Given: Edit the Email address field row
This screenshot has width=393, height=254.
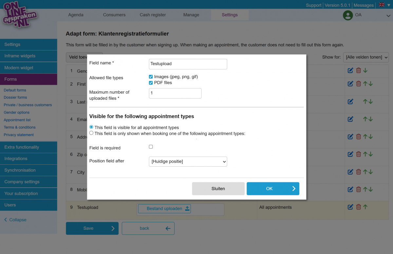Looking at the screenshot, I should (350, 119).
